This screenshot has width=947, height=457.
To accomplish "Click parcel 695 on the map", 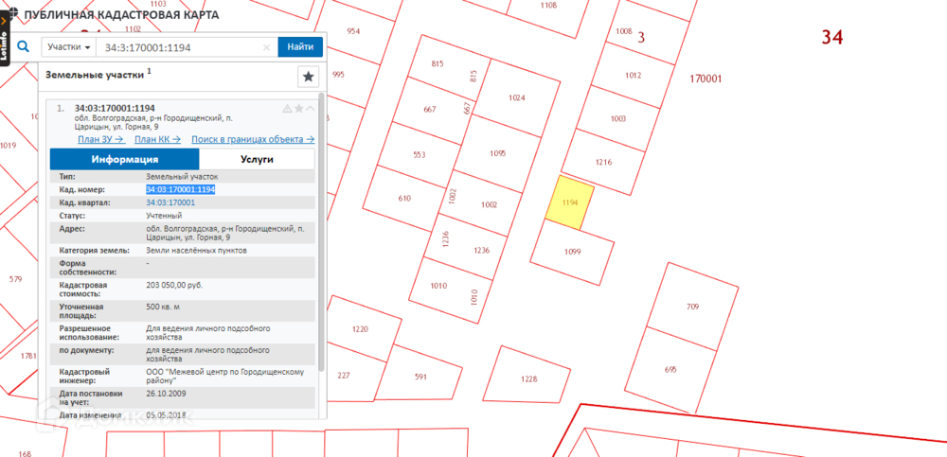I will [670, 369].
